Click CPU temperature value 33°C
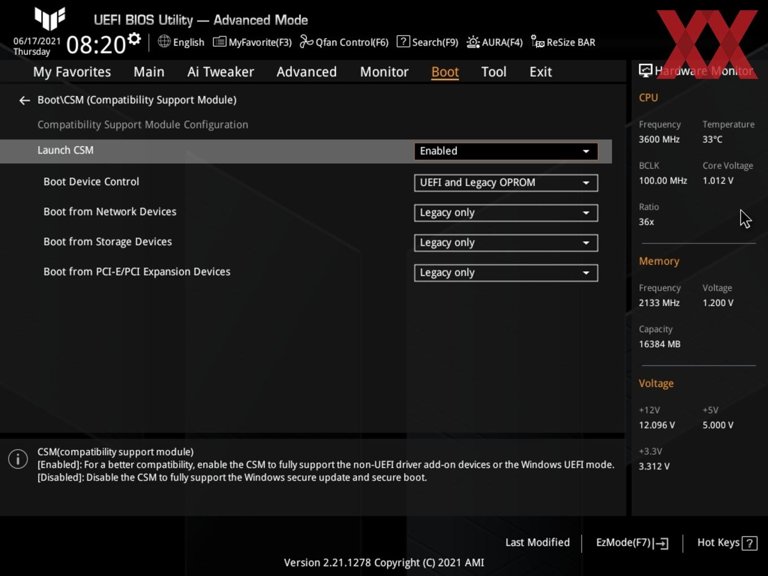This screenshot has height=576, width=768. pos(712,139)
